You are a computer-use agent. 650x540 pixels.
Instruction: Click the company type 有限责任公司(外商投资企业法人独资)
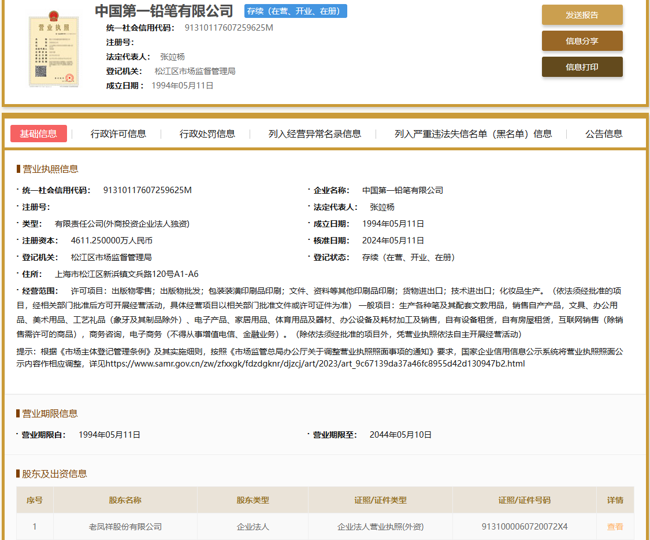[122, 224]
